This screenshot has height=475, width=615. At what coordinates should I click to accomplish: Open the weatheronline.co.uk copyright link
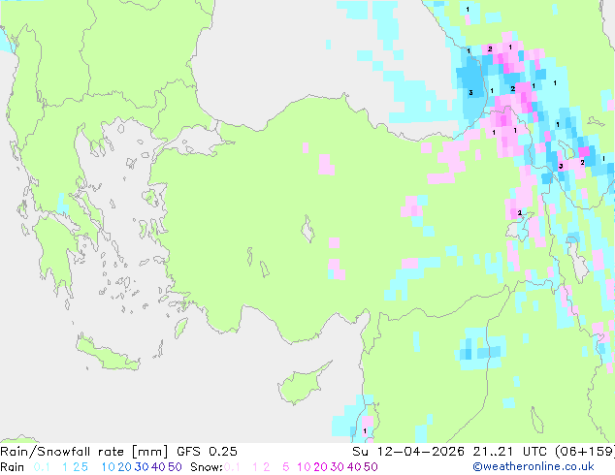(534, 466)
